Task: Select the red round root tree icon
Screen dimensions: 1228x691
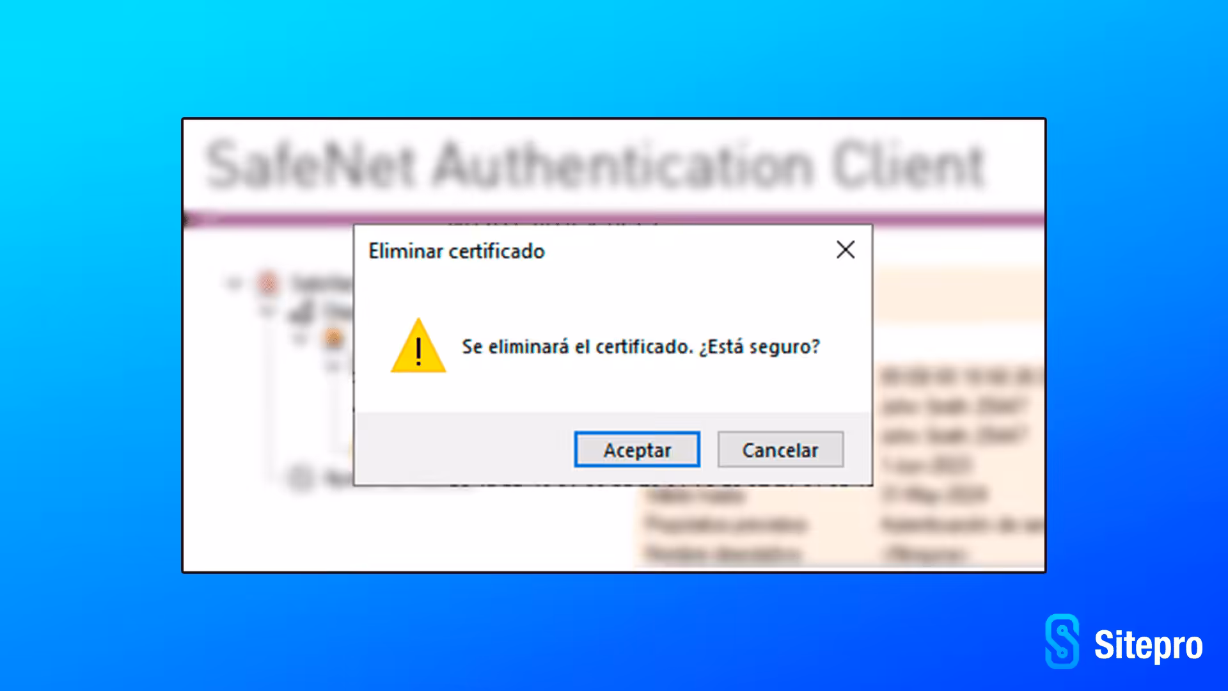Action: (269, 283)
